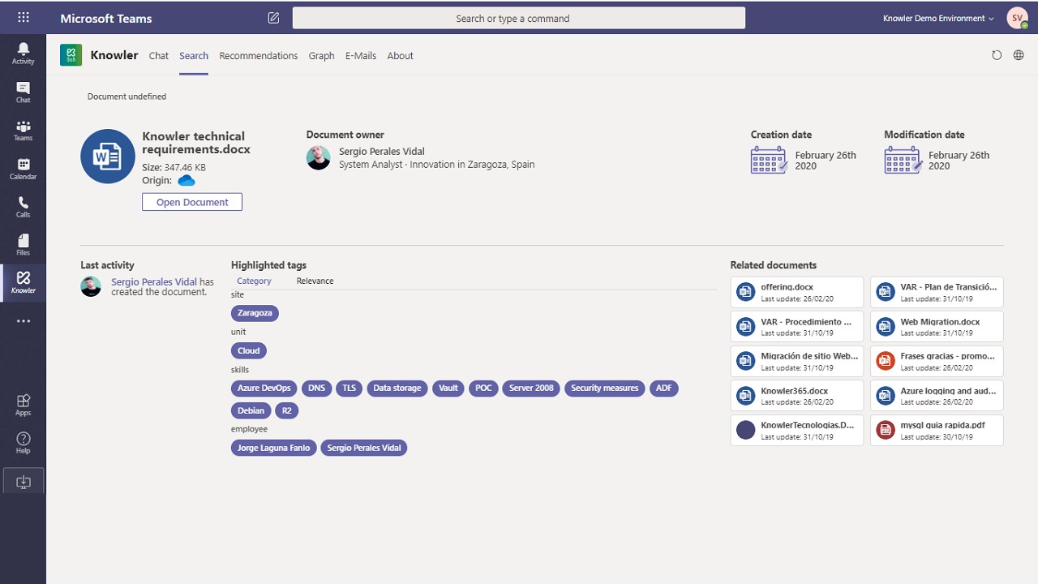Select Relevance tags tab
1038x584 pixels.
[x=315, y=281]
